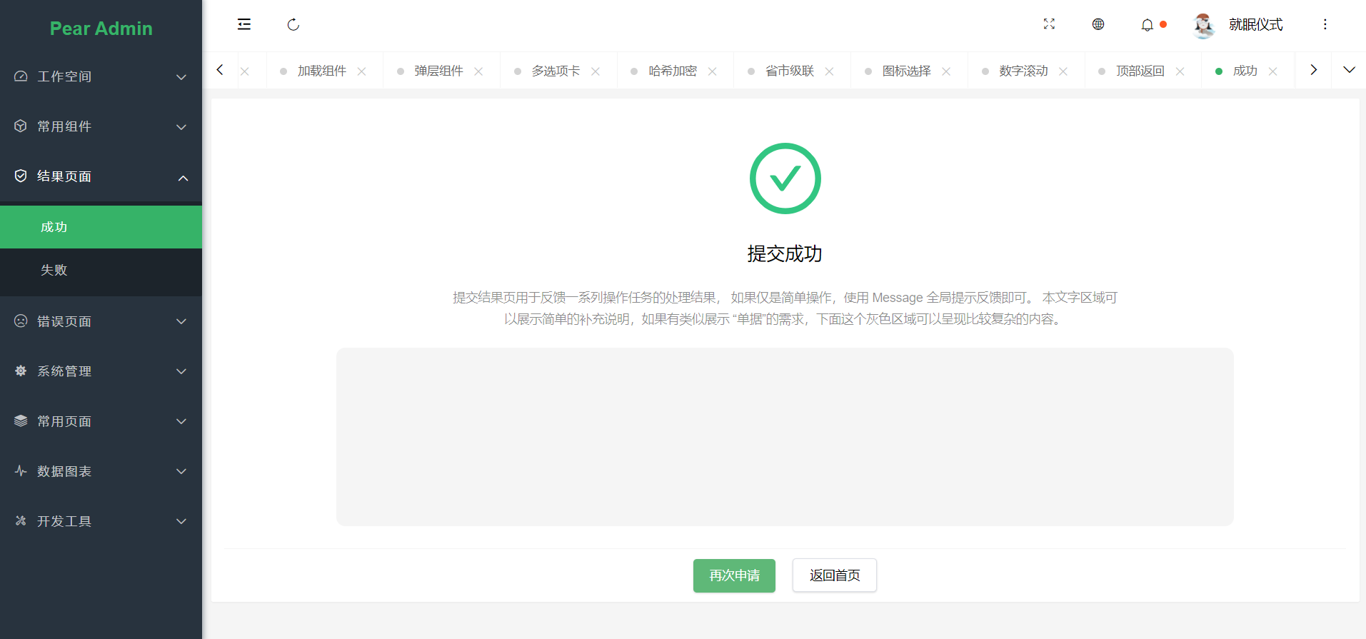Screen dimensions: 1366x639
Task: Select the 成功 sidebar submenu item
Action: (x=101, y=227)
